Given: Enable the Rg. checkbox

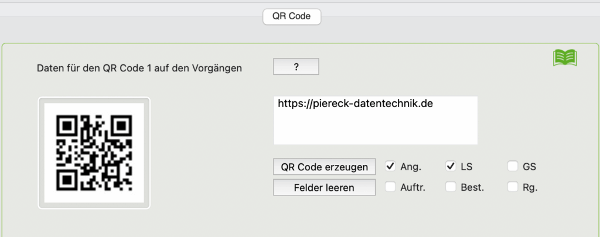Looking at the screenshot, I should click(513, 187).
